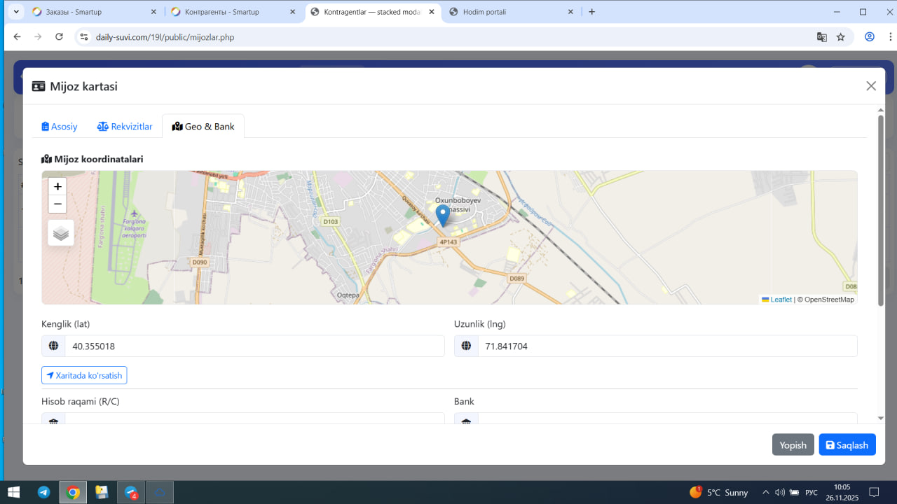Click the globe icon beside Uzunlik field

pos(466,346)
